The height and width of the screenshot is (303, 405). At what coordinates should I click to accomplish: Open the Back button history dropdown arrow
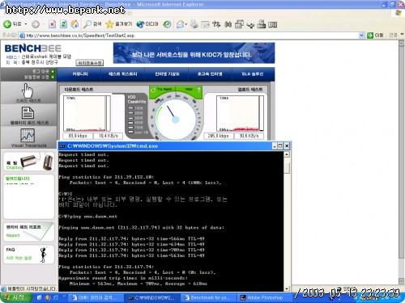click(26, 24)
